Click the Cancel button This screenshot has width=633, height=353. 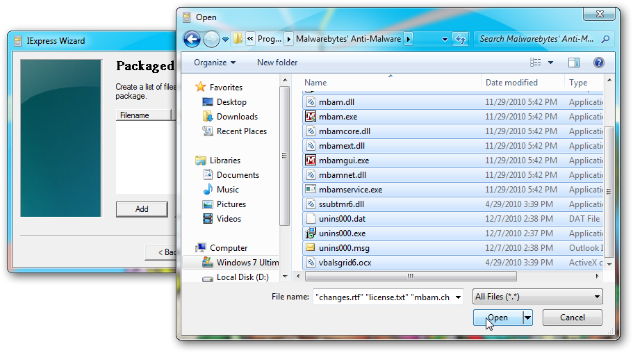click(572, 318)
